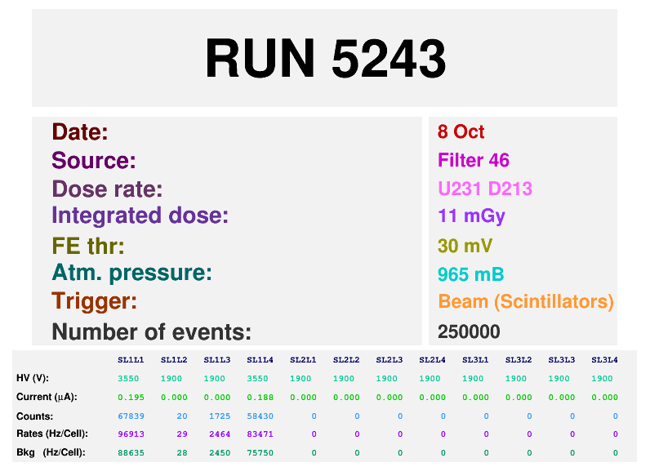The height and width of the screenshot is (467, 650).
Task: Click the integrated dose value 11 mGy
Action: [x=471, y=216]
